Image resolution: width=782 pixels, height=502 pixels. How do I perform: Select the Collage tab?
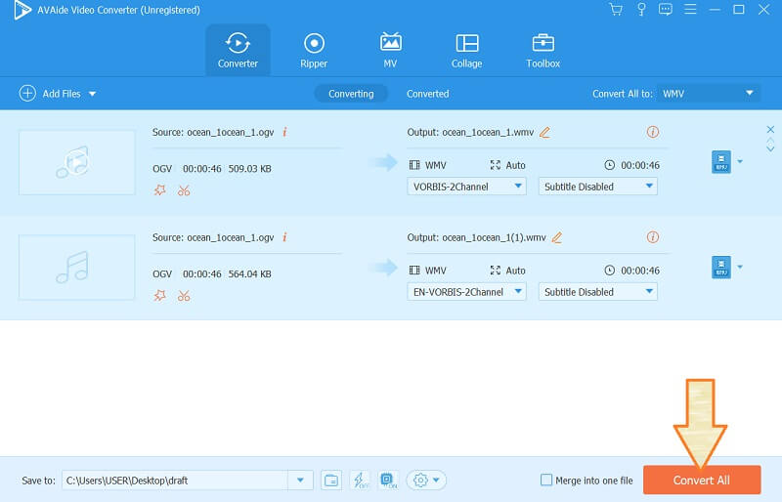click(466, 51)
